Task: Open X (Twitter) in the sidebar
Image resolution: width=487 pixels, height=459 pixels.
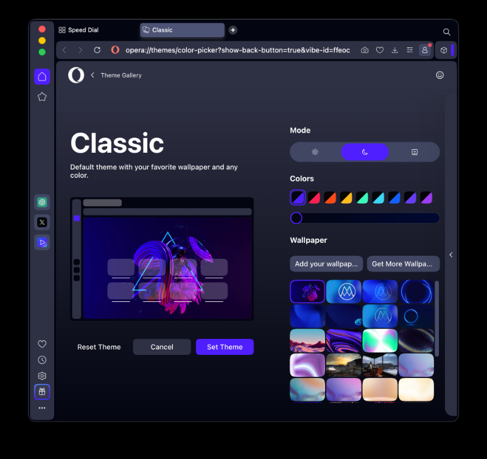Action: [x=42, y=222]
